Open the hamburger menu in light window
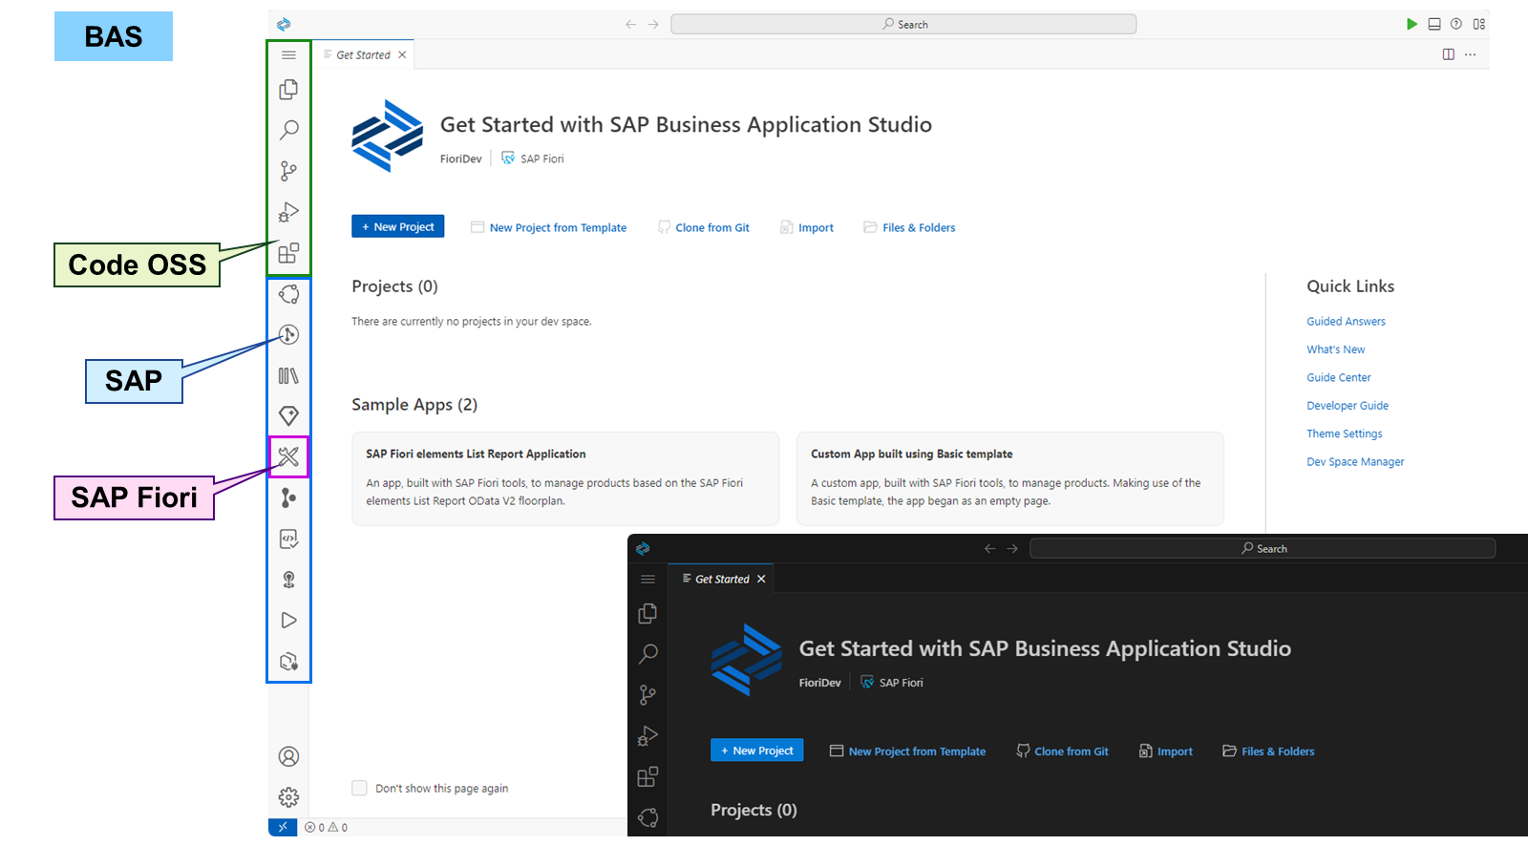Screen dimensions: 1528x846 coord(288,55)
